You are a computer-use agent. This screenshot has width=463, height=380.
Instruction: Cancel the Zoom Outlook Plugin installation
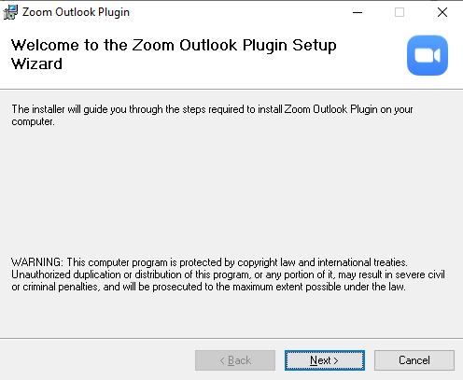click(x=414, y=360)
